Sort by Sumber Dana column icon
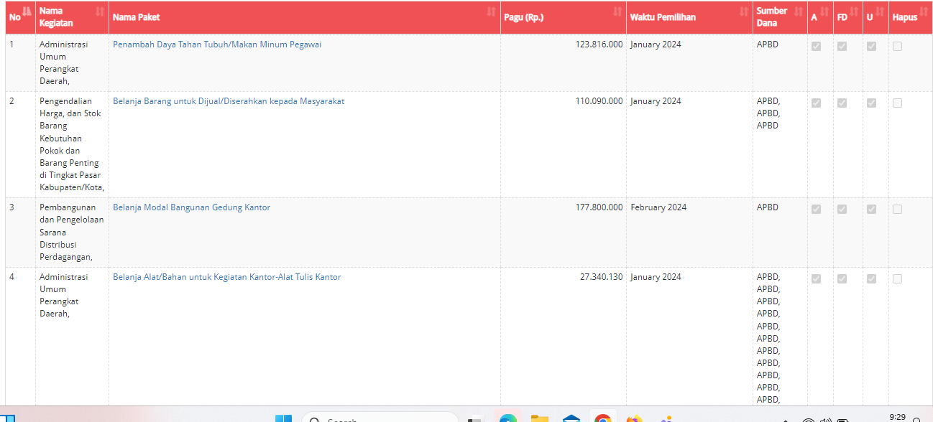Image resolution: width=933 pixels, height=422 pixels. pyautogui.click(x=797, y=11)
